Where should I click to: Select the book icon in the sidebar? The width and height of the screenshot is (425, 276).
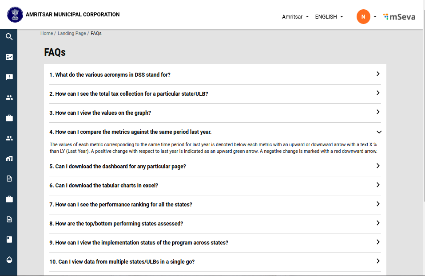pyautogui.click(x=9, y=239)
